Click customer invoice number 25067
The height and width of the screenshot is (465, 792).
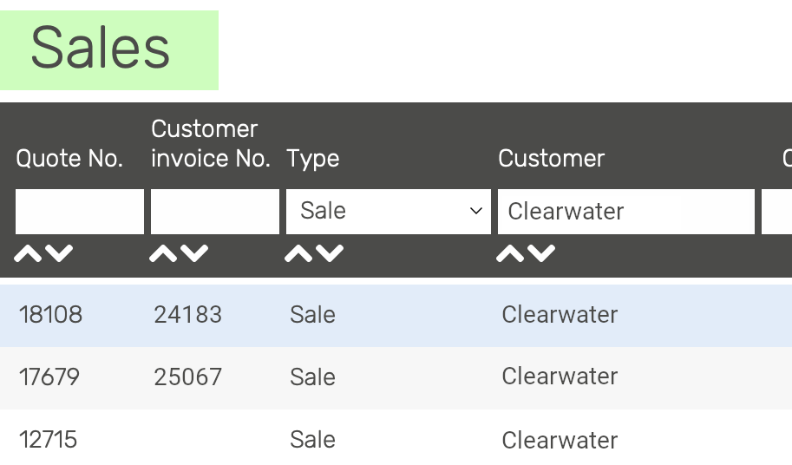(x=187, y=377)
